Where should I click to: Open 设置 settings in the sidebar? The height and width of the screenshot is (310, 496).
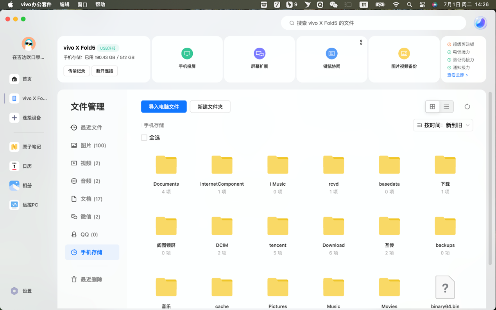pos(21,291)
